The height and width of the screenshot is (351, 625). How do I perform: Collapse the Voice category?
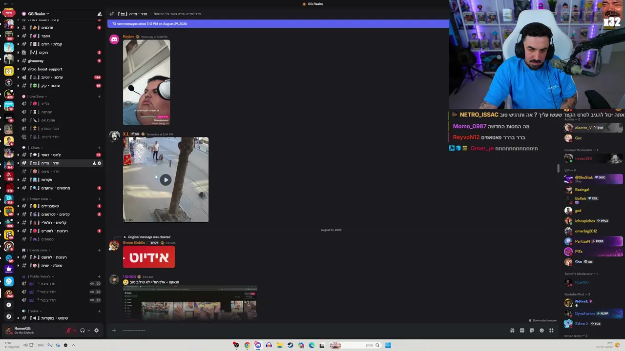33,311
